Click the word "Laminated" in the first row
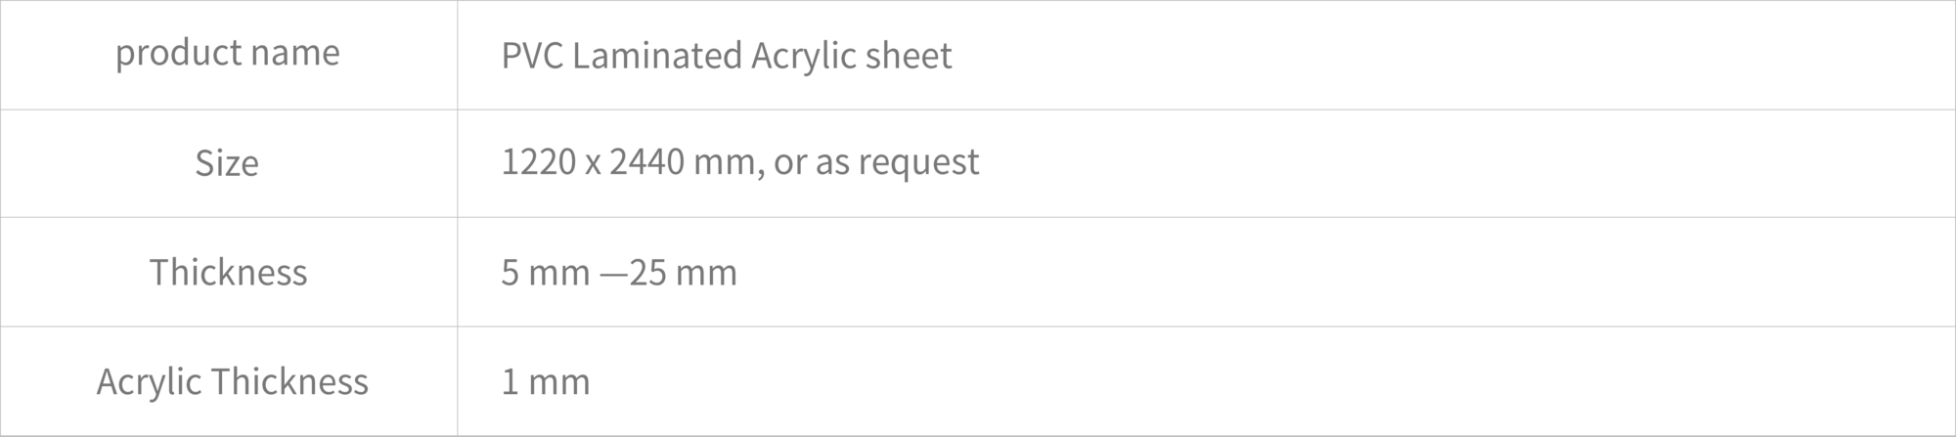 tap(657, 56)
